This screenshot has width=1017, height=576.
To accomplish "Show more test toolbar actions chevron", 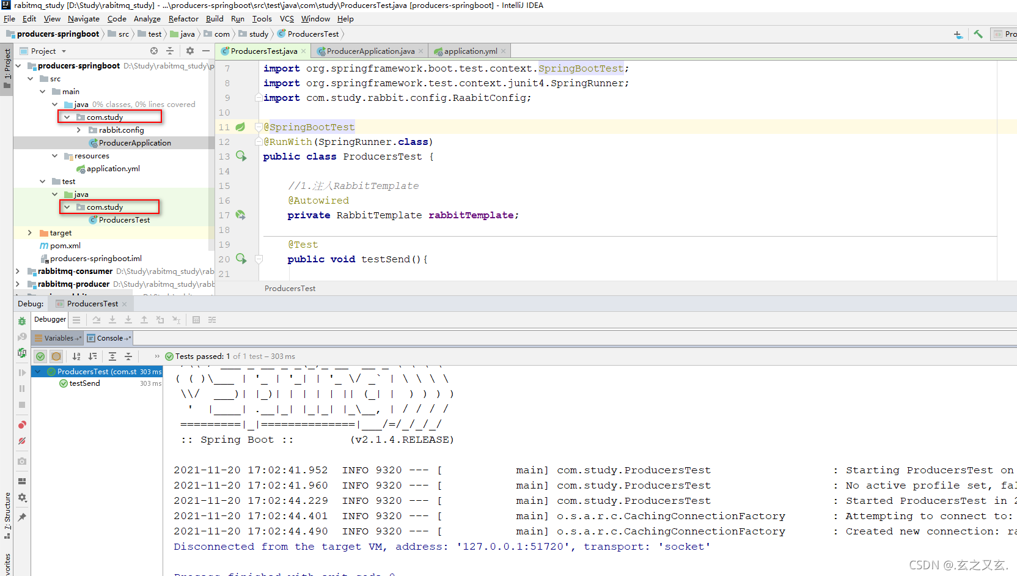I will (x=157, y=356).
